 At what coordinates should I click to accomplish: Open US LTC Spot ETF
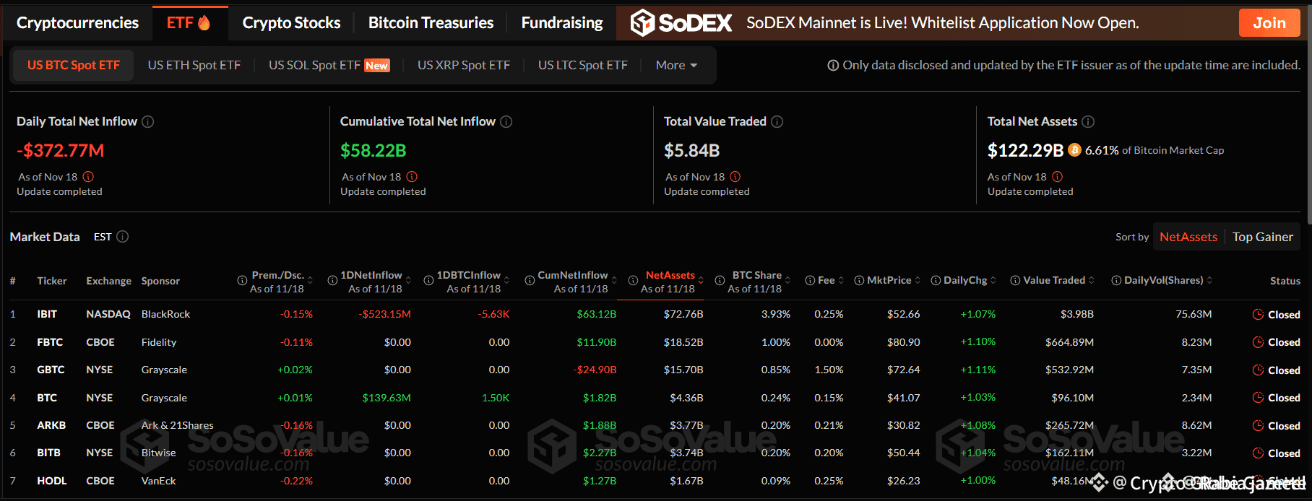pos(583,65)
